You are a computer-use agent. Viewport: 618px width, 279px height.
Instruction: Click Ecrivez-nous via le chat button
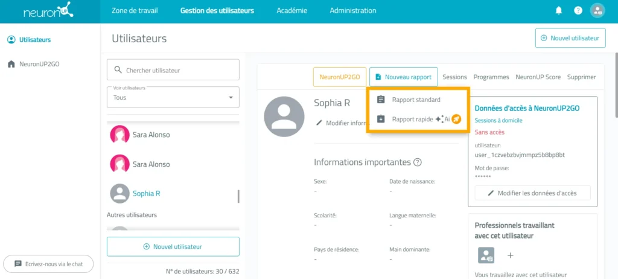[x=48, y=264]
